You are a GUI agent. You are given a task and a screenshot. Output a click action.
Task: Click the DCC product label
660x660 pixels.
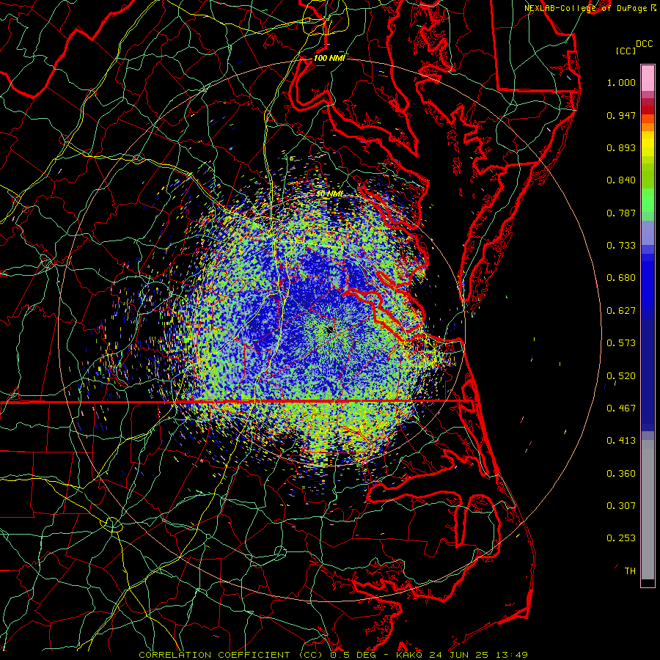point(644,44)
